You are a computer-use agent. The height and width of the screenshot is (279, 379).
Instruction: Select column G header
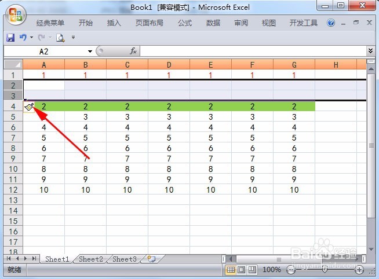click(294, 65)
